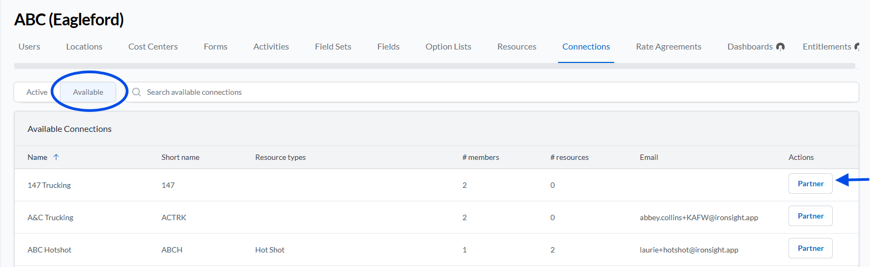Open the Forms tab
870x267 pixels.
coord(215,47)
